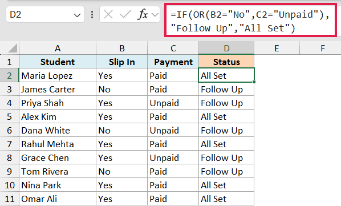The width and height of the screenshot is (341, 206).
Task: Select row 10 header
Action: (x=9, y=185)
